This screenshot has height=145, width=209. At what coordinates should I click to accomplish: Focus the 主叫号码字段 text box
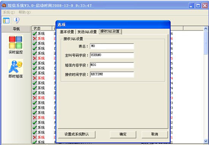112,55
